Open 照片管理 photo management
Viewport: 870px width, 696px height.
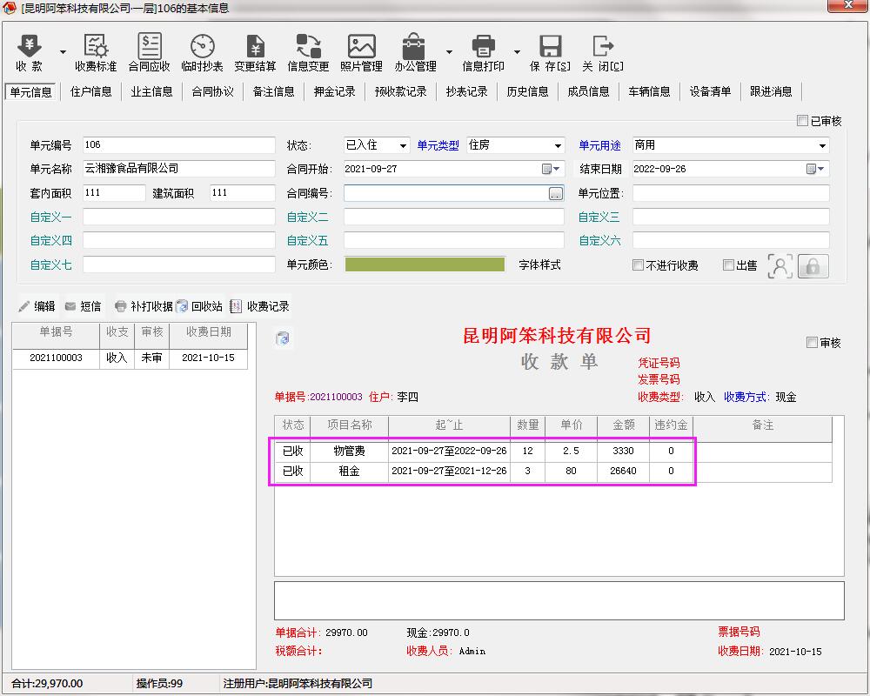tap(361, 53)
